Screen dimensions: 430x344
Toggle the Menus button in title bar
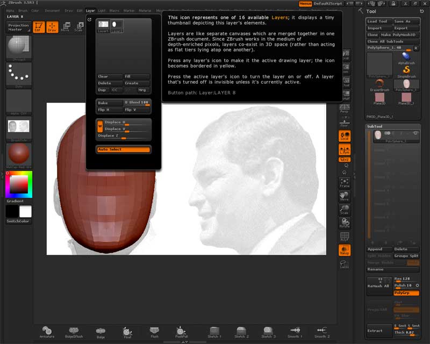coord(305,4)
